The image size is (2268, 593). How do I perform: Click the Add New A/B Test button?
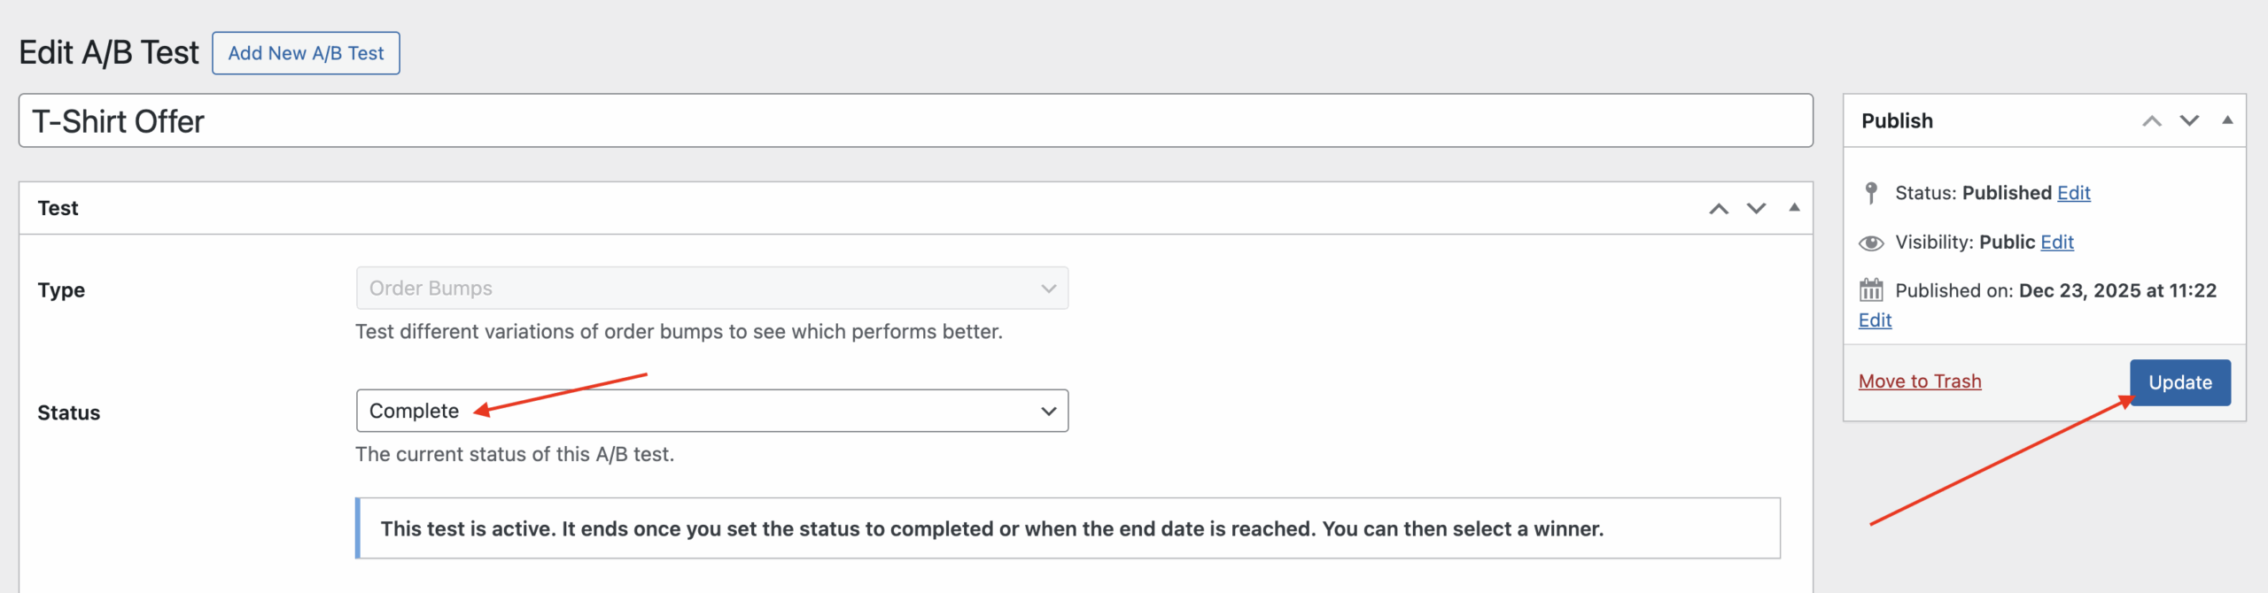306,53
